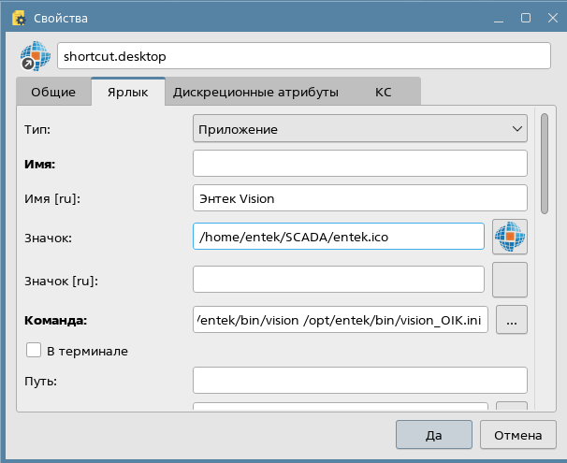Click the empty Значок [ru] icon button
The image size is (567, 463).
[x=510, y=280]
